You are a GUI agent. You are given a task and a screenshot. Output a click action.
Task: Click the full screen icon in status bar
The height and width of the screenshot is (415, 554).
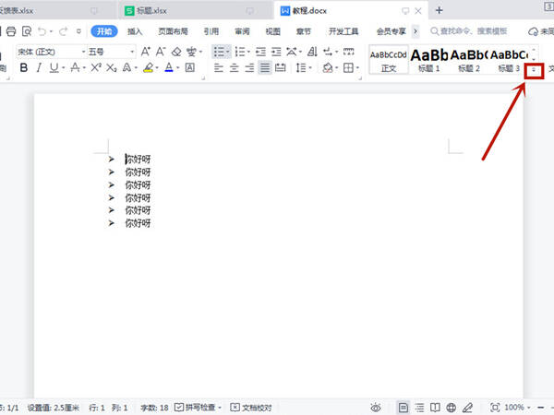pos(495,408)
